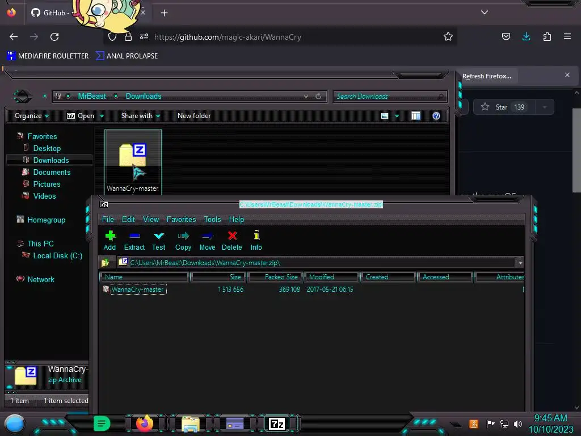
Task: Expand the 7z Open dropdown arrow
Action: click(102, 116)
